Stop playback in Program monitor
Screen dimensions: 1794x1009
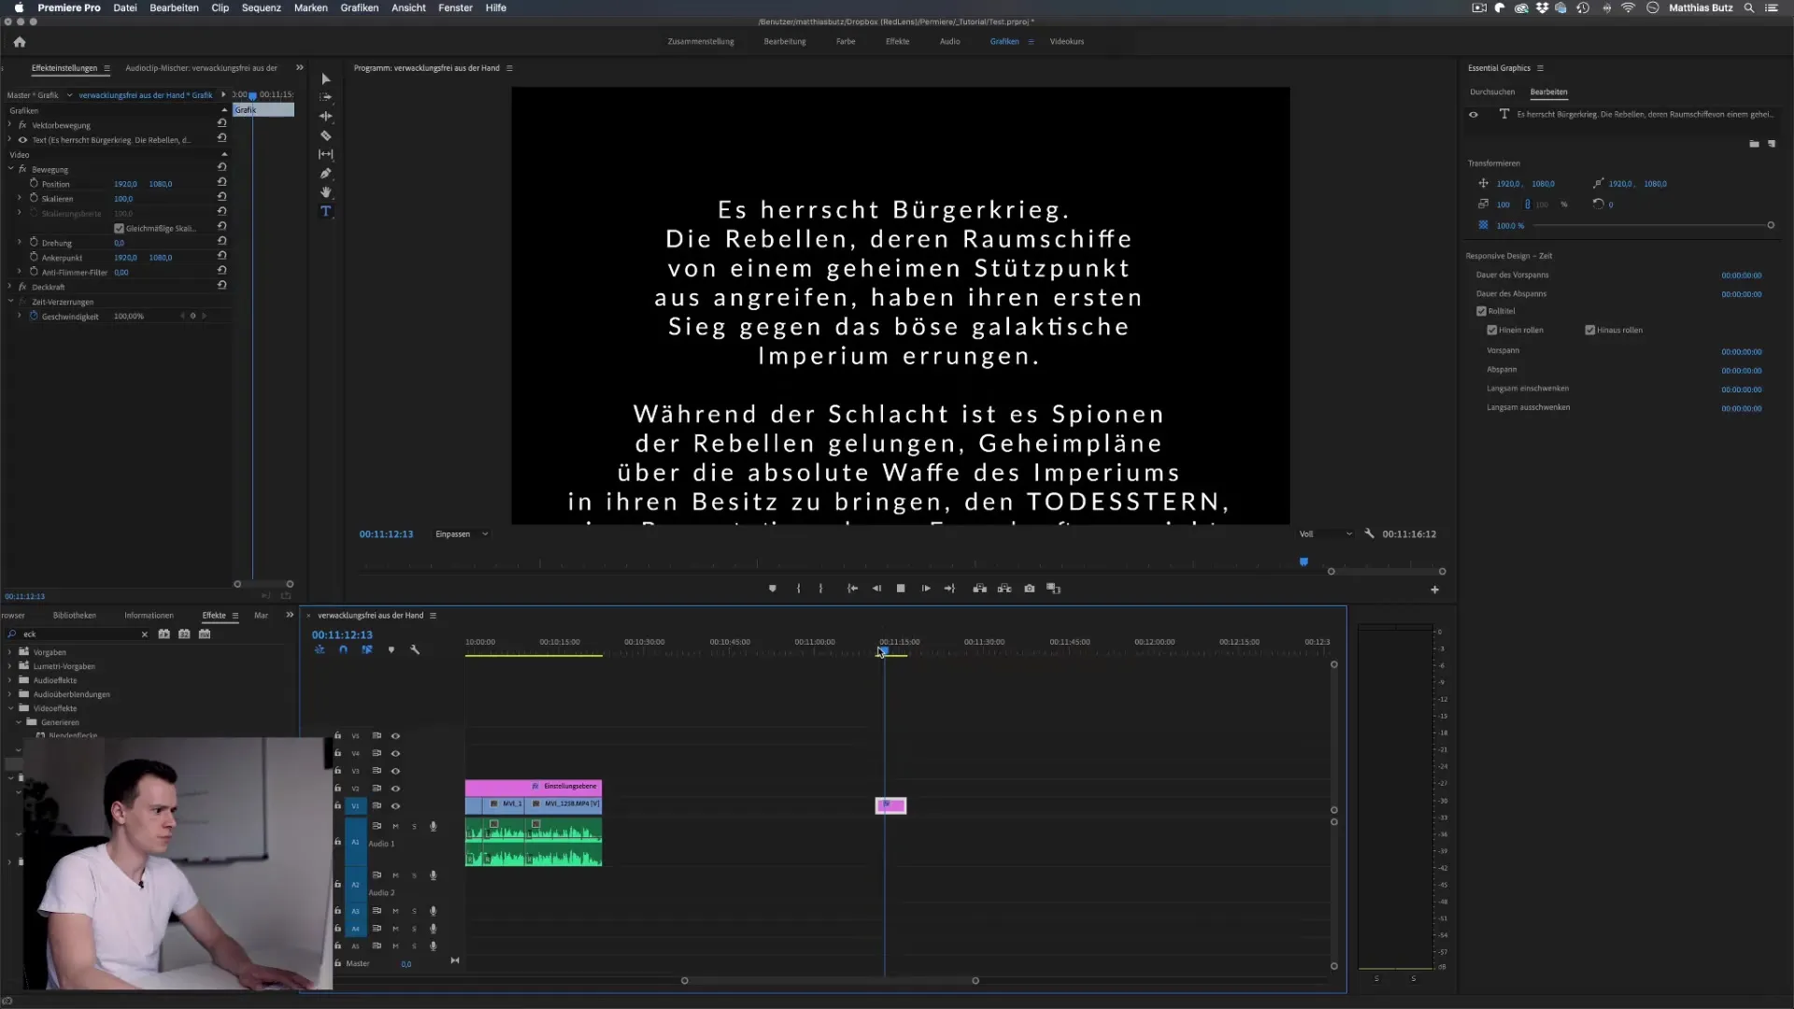pos(901,589)
